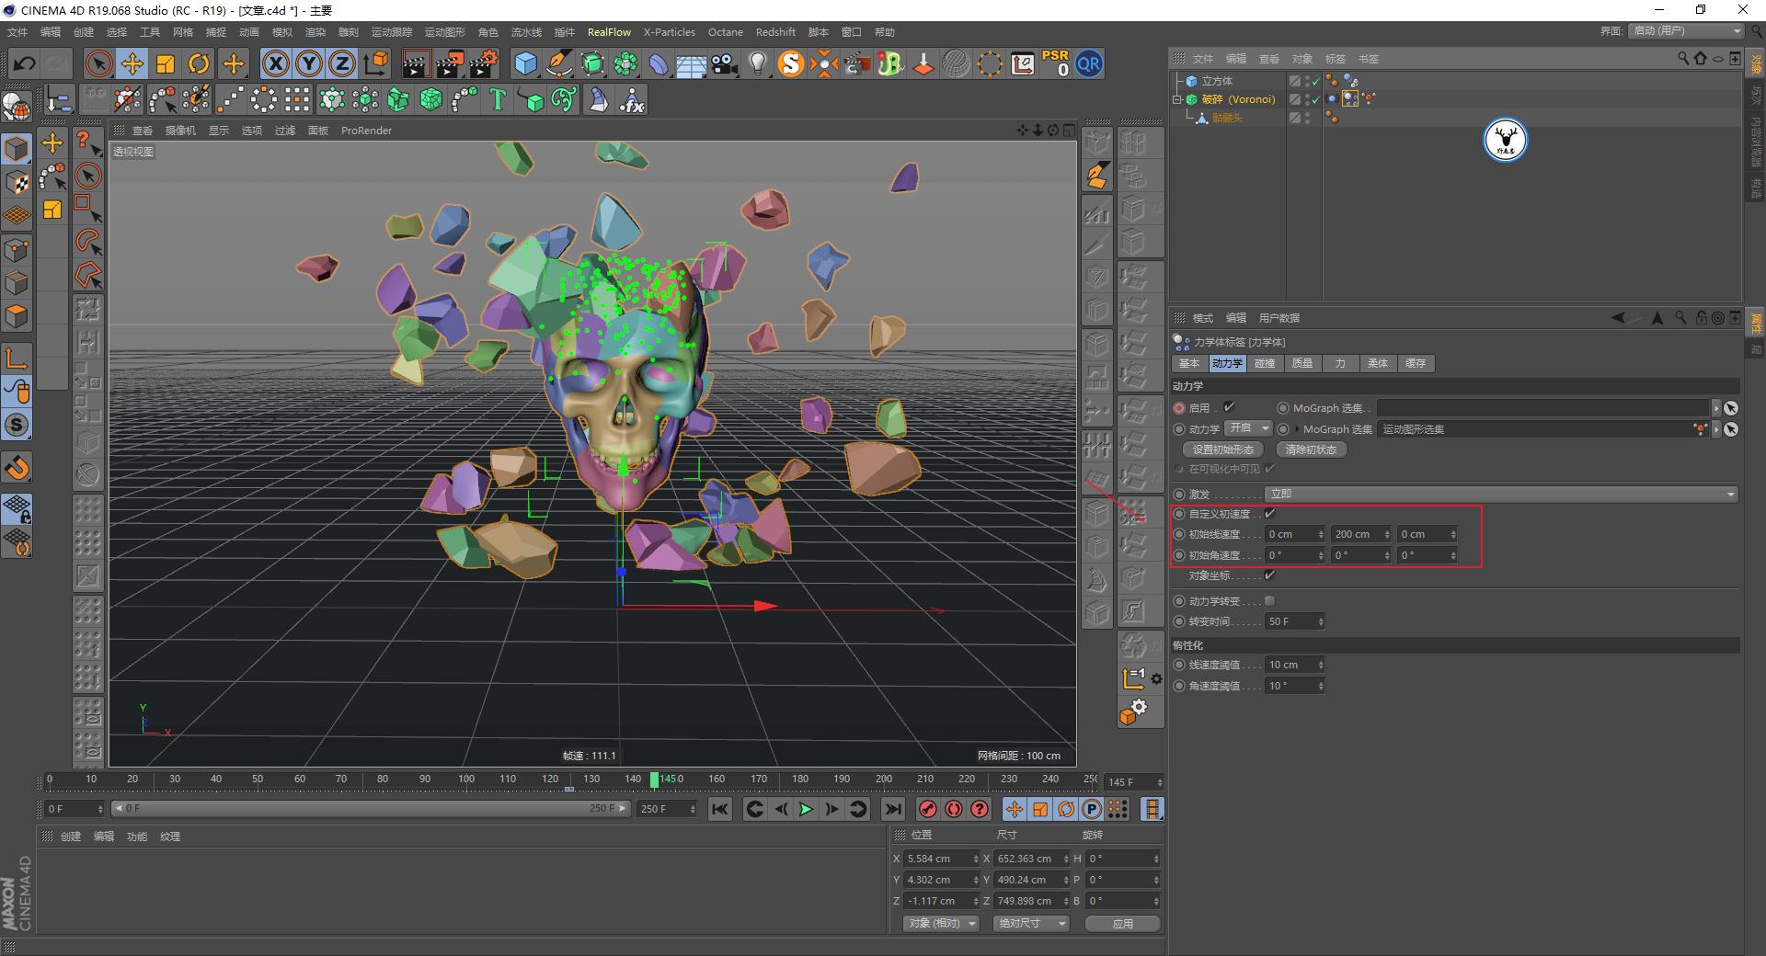
Task: Uncheck the 自定义初速度 checkbox
Action: 1270,514
